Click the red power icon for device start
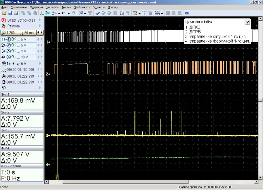 click(x=4, y=20)
